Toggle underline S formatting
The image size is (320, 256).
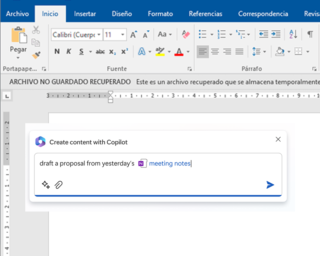click(81, 52)
